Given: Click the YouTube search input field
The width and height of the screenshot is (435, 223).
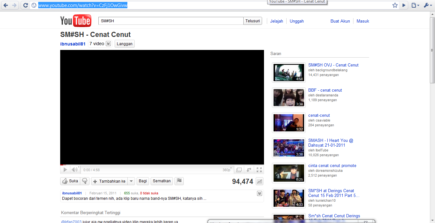Looking at the screenshot, I should point(171,21).
